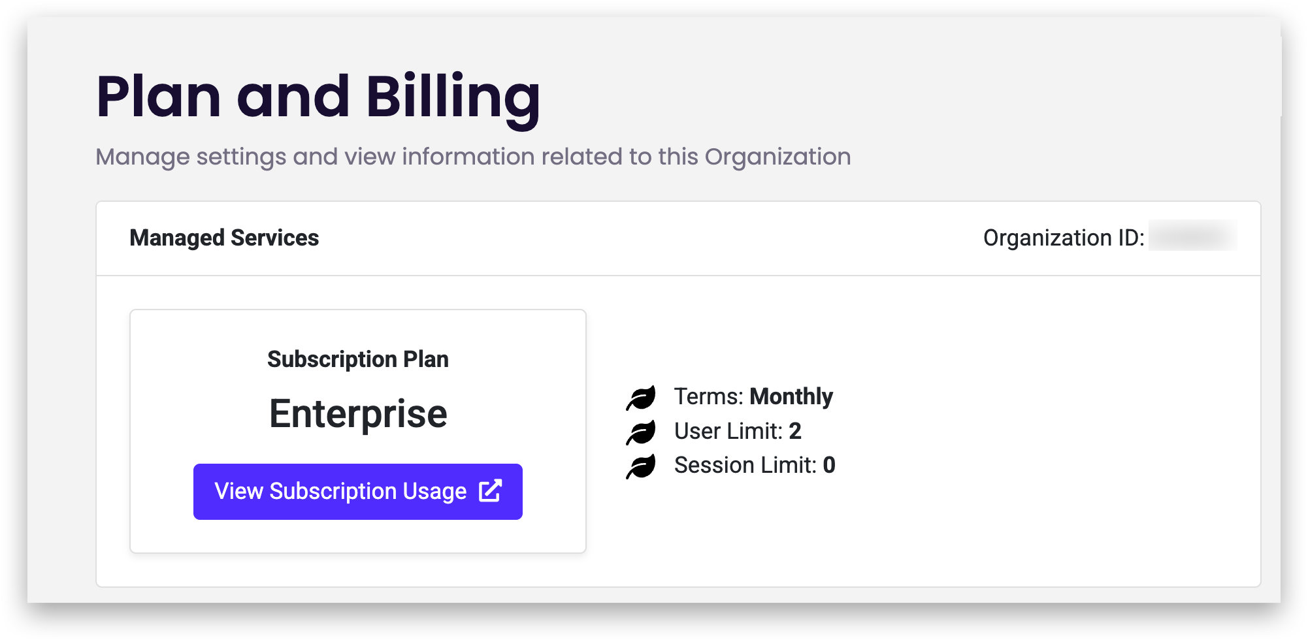Screen dimensions: 1308x640
Task: Click the leaf icon beside Terms
Action: pyautogui.click(x=641, y=398)
